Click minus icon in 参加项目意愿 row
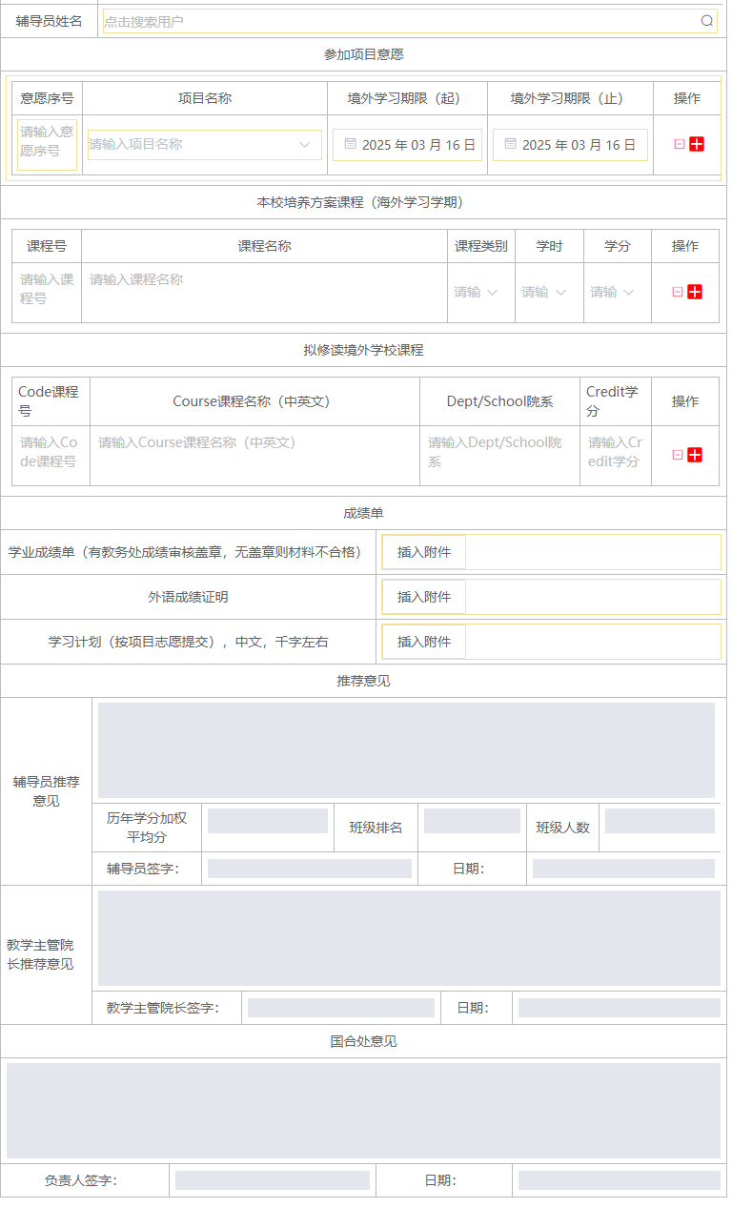 680,144
